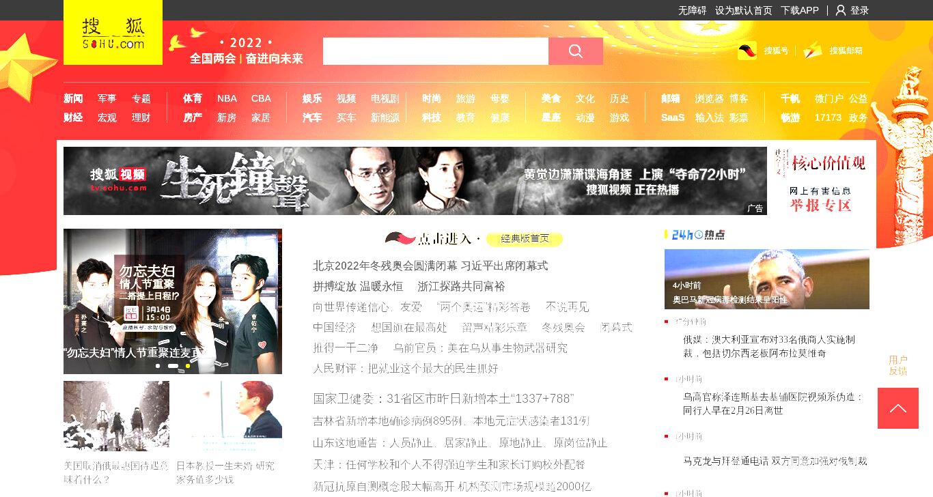Open the 历史 channel
933x497 pixels.
point(619,98)
